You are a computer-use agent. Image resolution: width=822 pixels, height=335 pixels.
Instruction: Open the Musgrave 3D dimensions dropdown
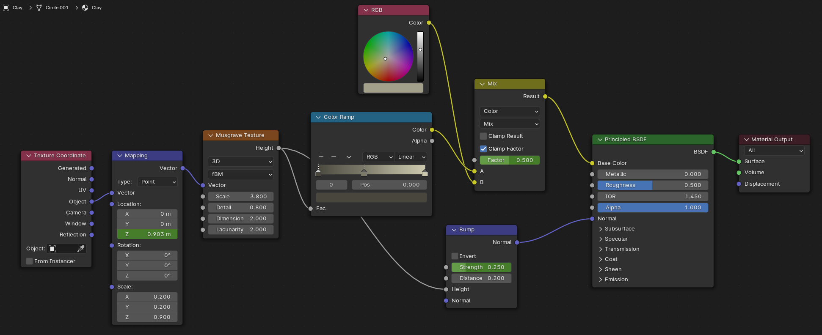coord(241,162)
